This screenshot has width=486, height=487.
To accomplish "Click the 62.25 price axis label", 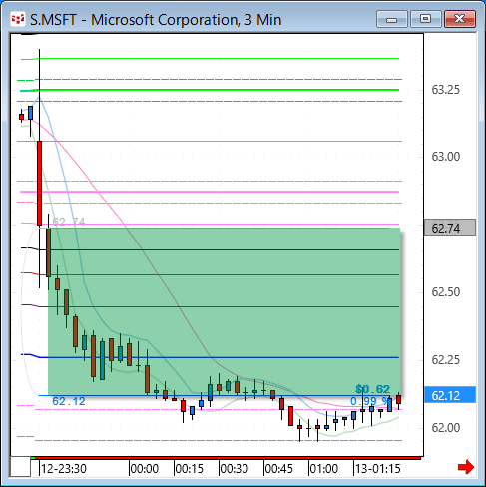I will click(446, 360).
